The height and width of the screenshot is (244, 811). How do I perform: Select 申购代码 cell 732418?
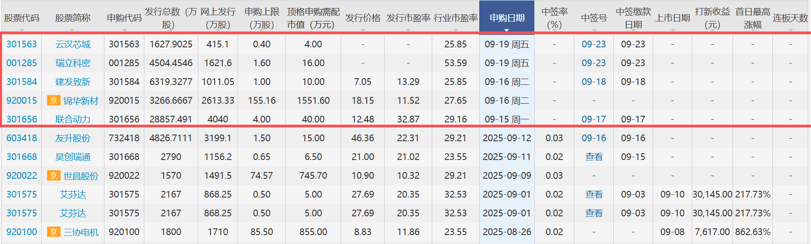[x=124, y=138]
